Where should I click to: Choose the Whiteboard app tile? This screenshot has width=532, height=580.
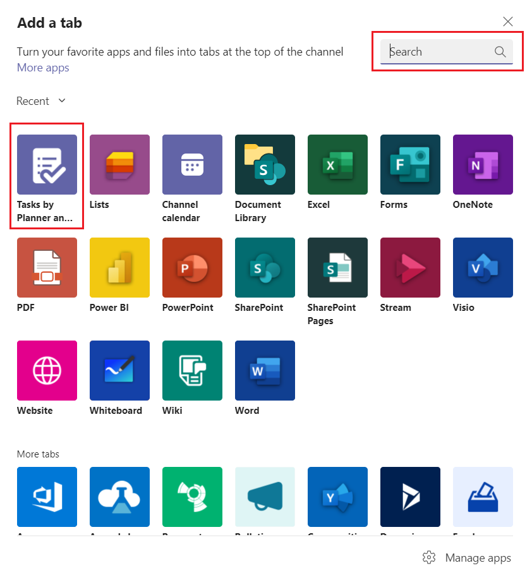(119, 370)
